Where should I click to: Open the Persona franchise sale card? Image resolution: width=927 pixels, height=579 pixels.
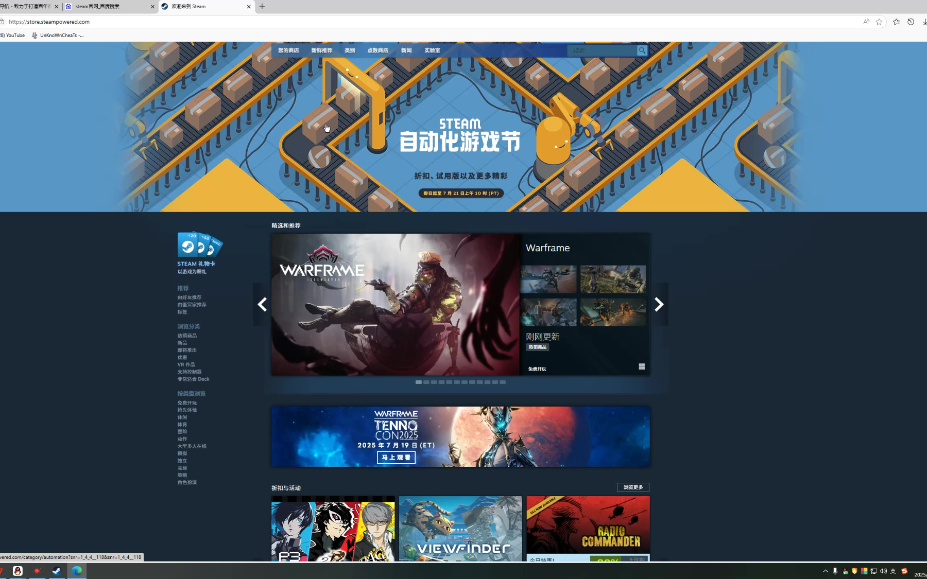[333, 529]
